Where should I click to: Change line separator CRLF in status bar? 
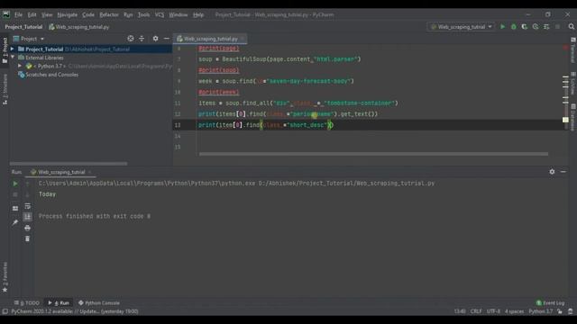pos(476,311)
